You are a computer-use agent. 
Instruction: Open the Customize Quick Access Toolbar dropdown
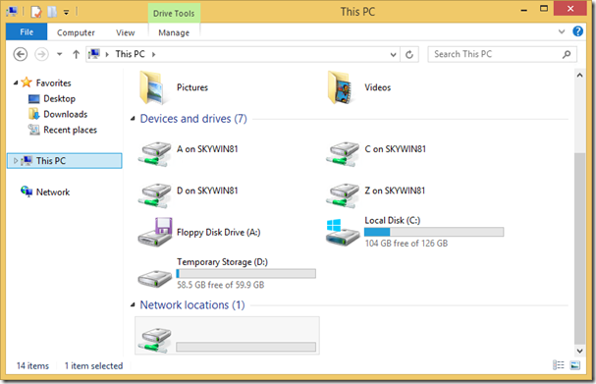(66, 13)
